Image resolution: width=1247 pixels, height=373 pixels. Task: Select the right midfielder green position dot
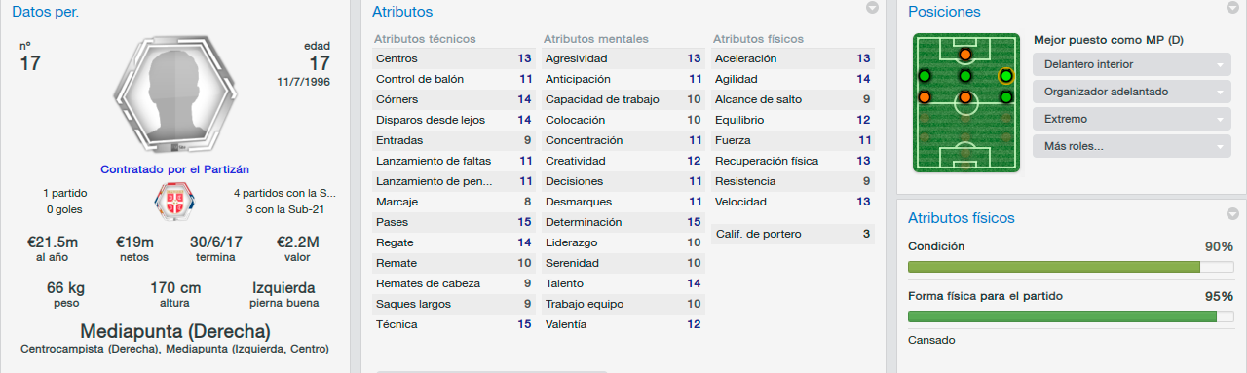pyautogui.click(x=1006, y=97)
